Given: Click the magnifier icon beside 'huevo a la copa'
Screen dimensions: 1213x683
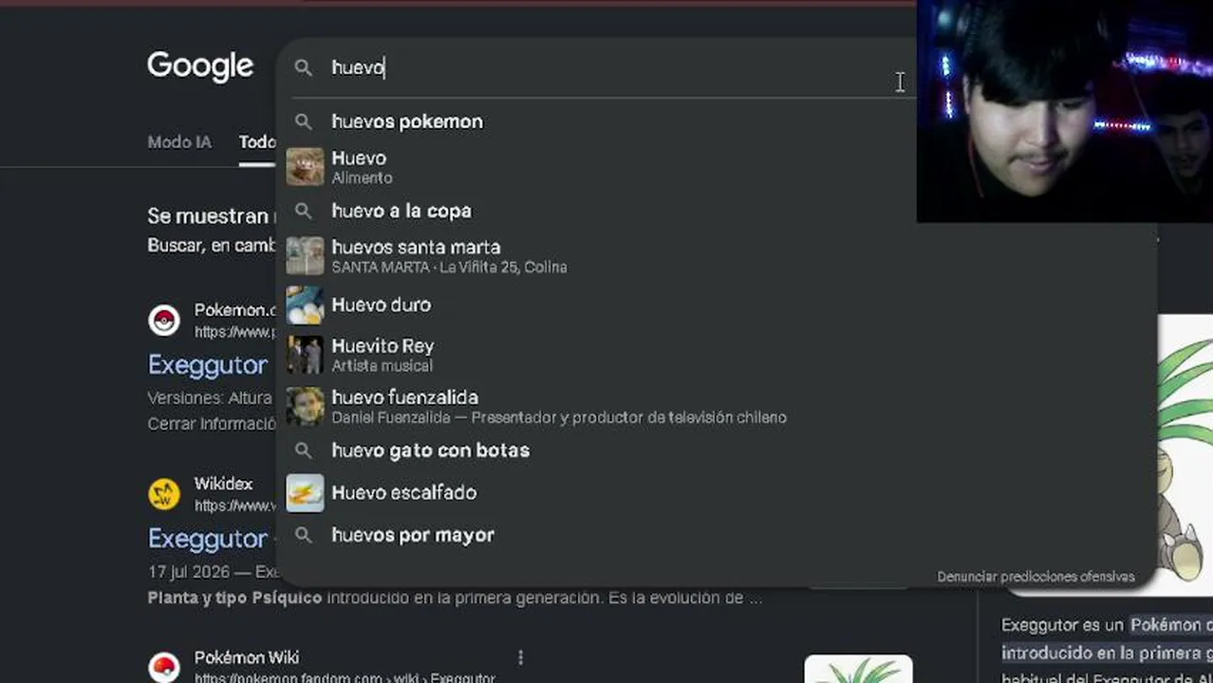Looking at the screenshot, I should 303,211.
